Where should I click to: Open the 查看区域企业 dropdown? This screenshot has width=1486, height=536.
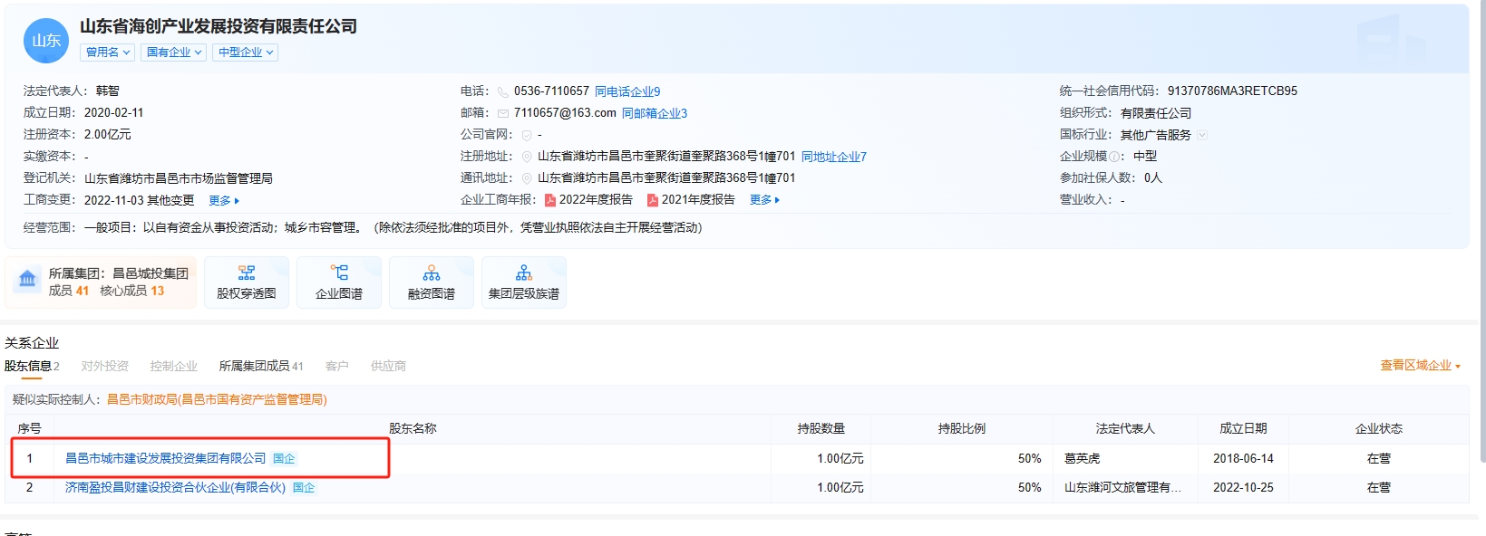[x=1421, y=366]
